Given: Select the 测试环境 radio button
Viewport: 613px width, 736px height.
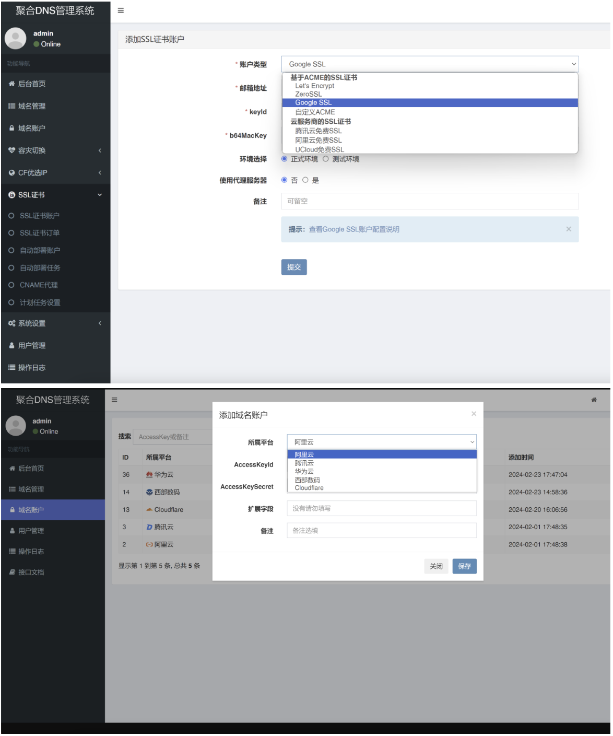Looking at the screenshot, I should pyautogui.click(x=326, y=159).
